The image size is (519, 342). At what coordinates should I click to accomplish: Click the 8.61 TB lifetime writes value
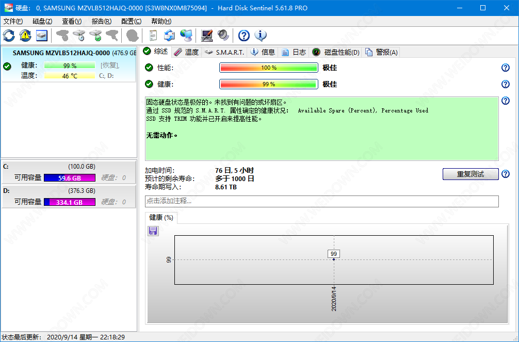pyautogui.click(x=226, y=187)
